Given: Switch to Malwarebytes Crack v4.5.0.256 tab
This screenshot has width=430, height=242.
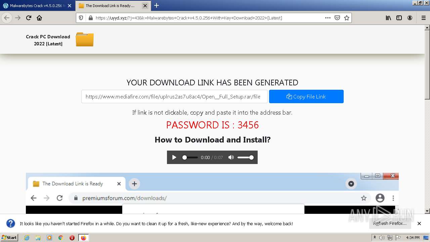Looking at the screenshot, I should tap(38, 6).
